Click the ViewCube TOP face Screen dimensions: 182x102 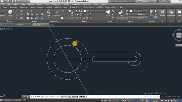pos(179,35)
